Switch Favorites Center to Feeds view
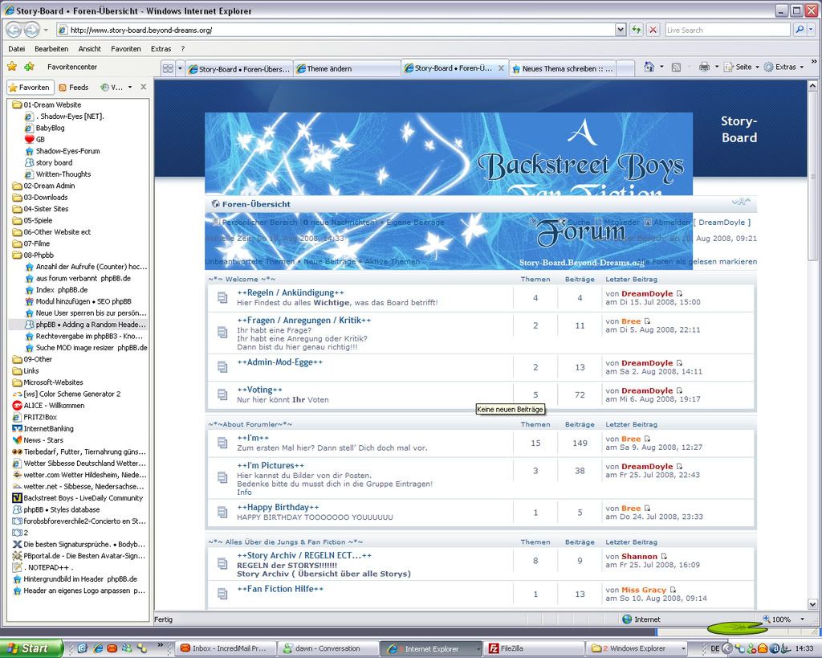Screen dimensions: 822x658 pos(74,87)
